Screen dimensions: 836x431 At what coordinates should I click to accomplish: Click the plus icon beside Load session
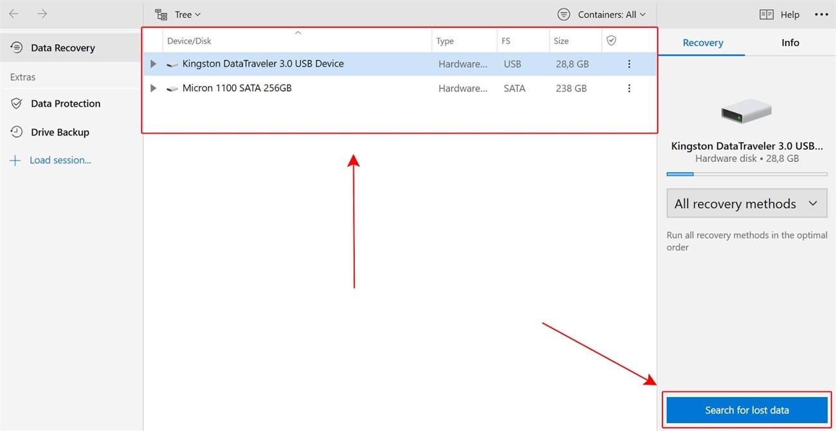(16, 161)
